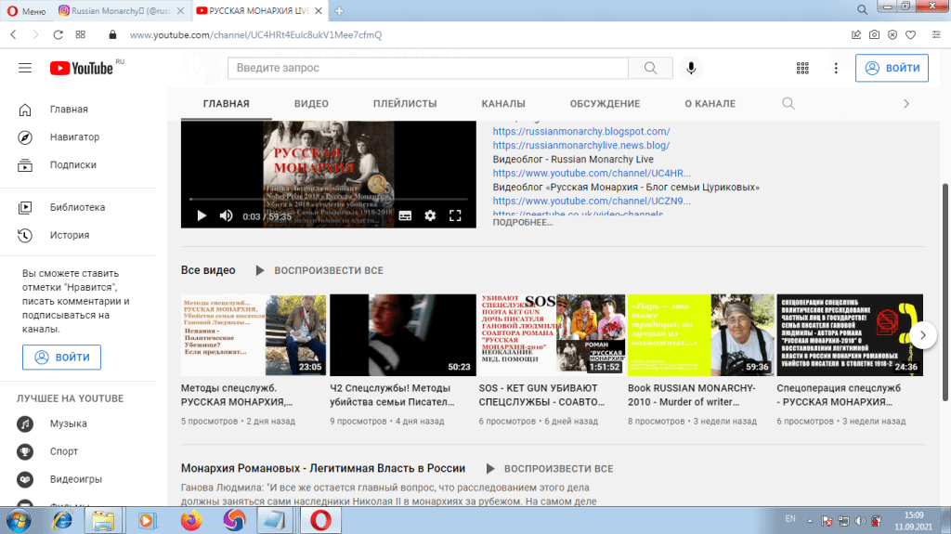Viewport: 951px width, 534px height.
Task: Open settings gear in video player
Action: (x=430, y=215)
